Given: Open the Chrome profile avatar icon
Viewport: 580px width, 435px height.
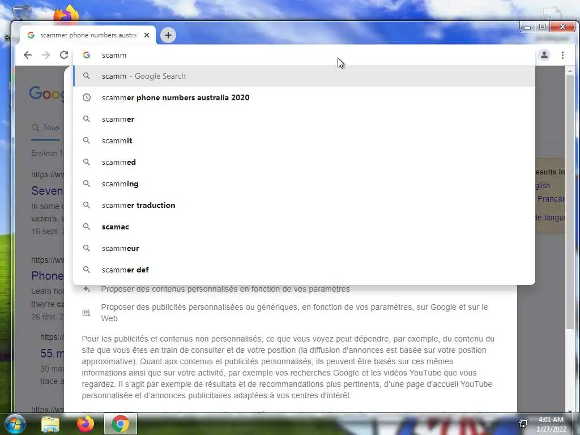Looking at the screenshot, I should [544, 55].
